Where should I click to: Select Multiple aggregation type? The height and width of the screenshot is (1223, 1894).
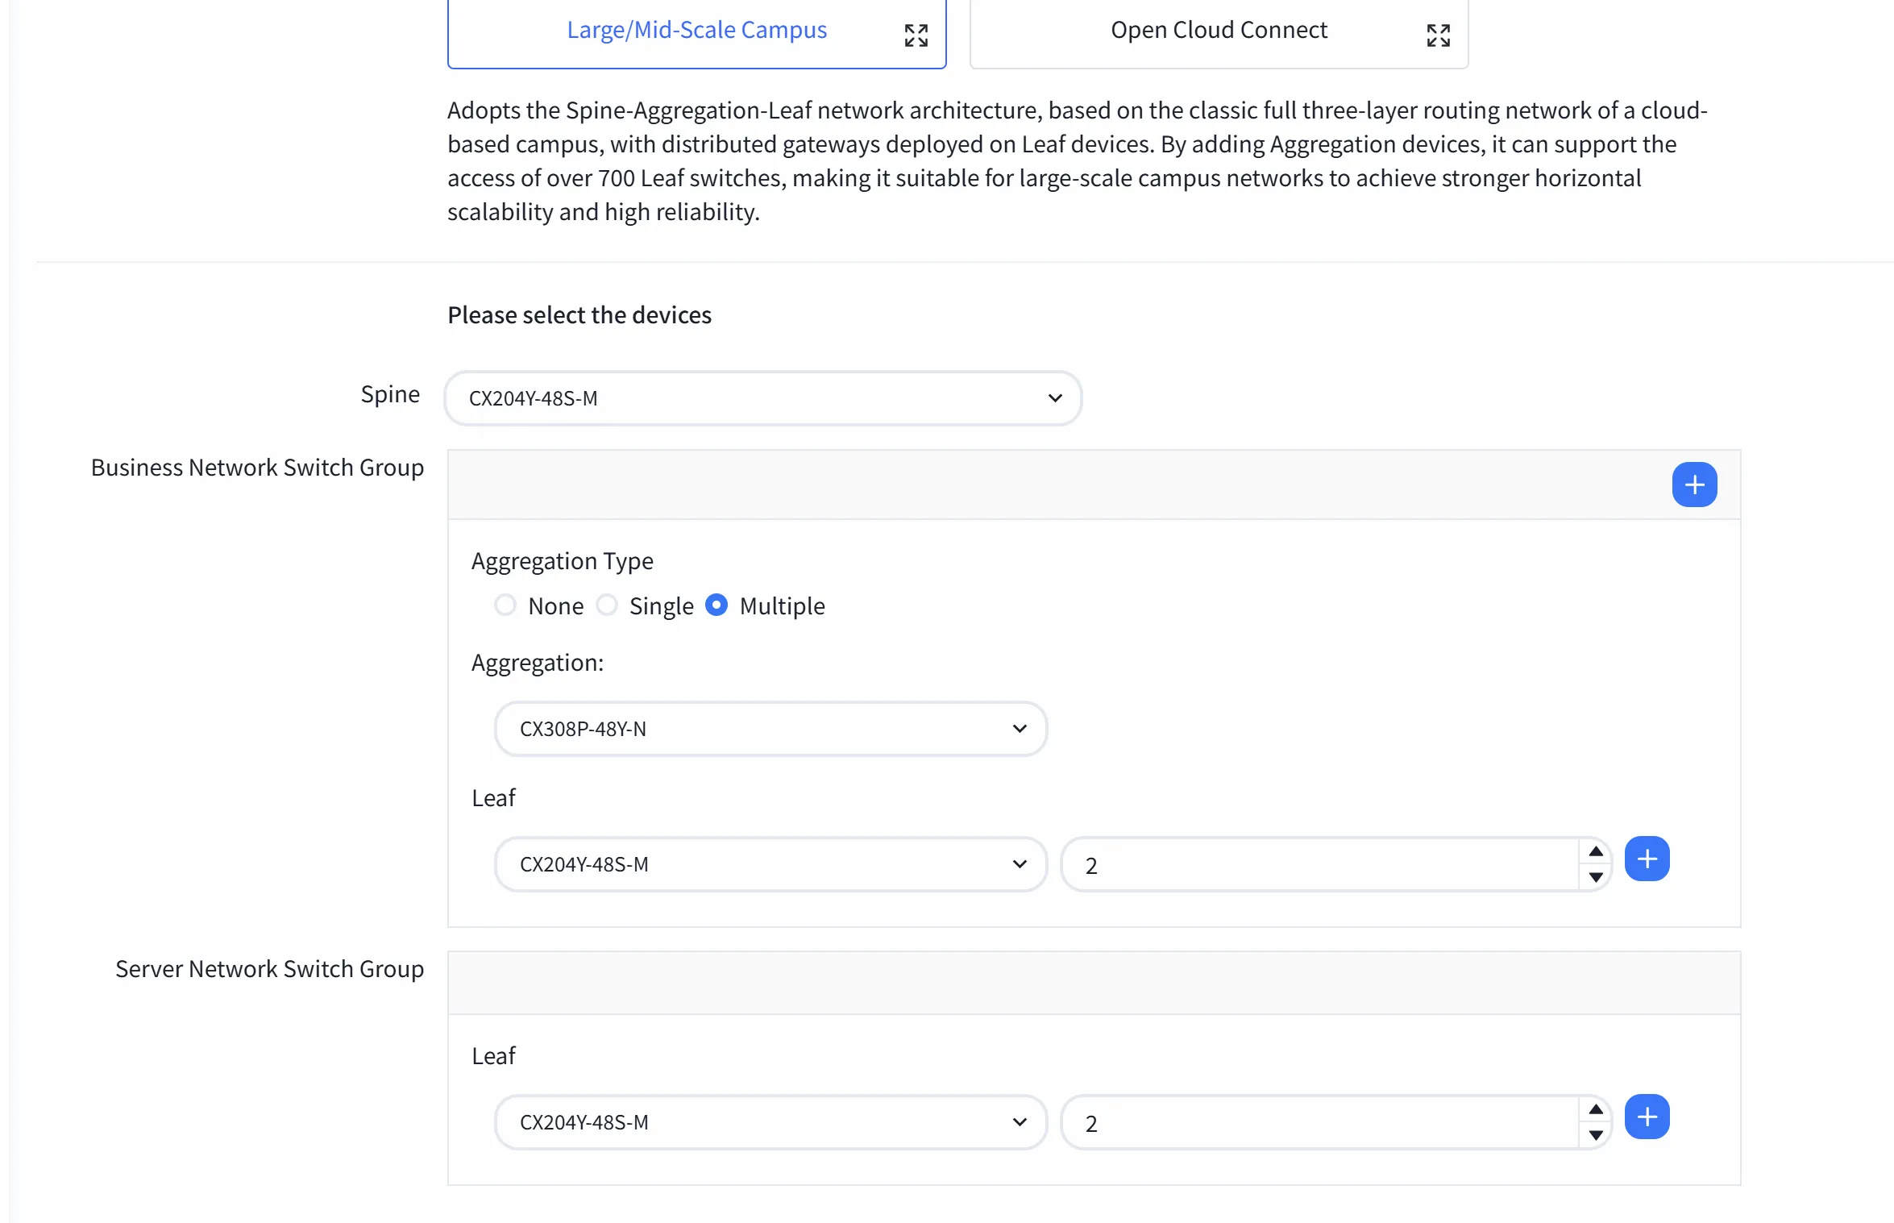coord(716,605)
